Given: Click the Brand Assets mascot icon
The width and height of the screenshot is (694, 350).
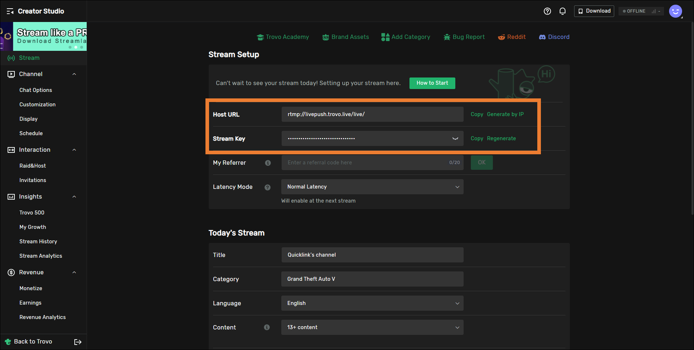Looking at the screenshot, I should point(326,37).
